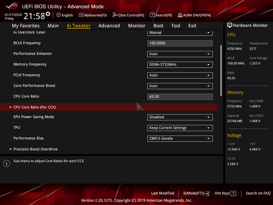
Task: Click the English language globe icon
Action: [58, 15]
